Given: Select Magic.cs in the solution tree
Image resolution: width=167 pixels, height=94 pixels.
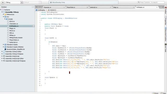Looking at the screenshot, I should point(12,28).
